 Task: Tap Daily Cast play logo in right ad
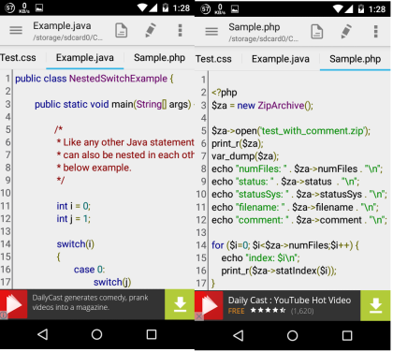[x=209, y=305]
